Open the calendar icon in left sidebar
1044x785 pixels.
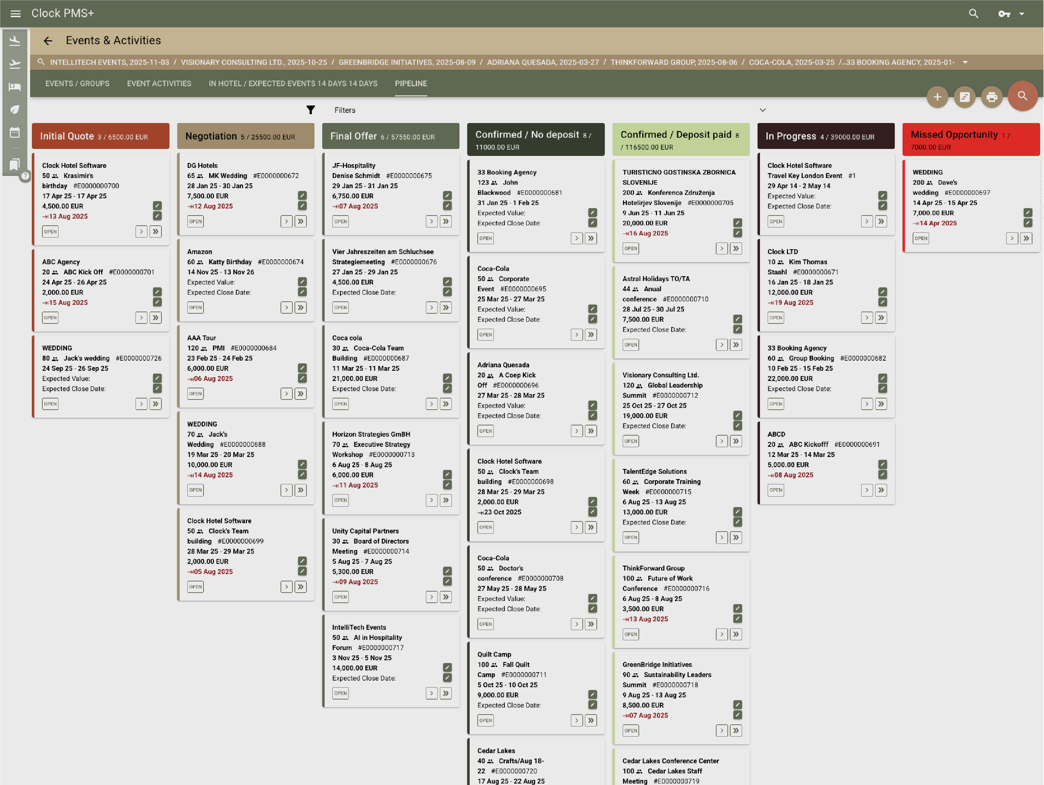(x=15, y=132)
